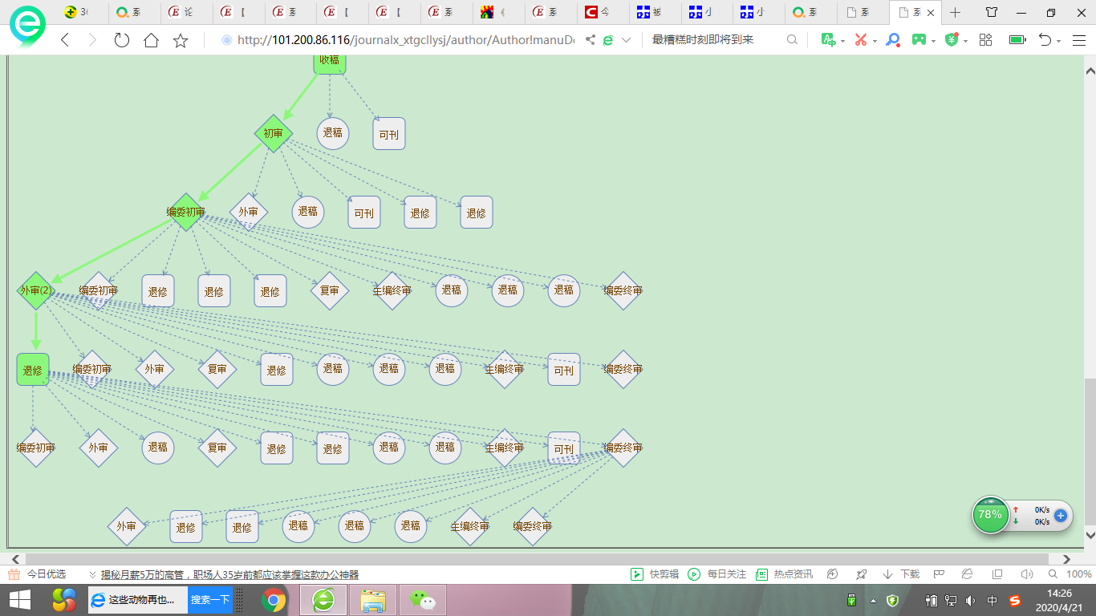
Task: Switch to the tab labeled 被
Action: pyautogui.click(x=656, y=13)
